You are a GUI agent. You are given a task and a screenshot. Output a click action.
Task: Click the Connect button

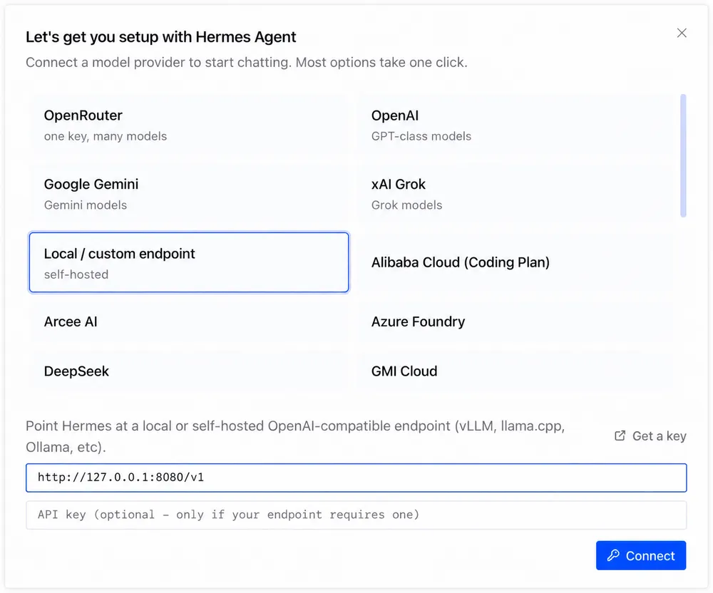click(x=641, y=555)
